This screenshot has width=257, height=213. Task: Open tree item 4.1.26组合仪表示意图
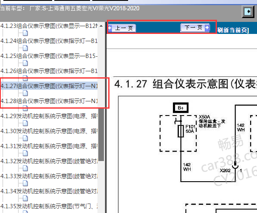pyautogui.click(x=49, y=71)
